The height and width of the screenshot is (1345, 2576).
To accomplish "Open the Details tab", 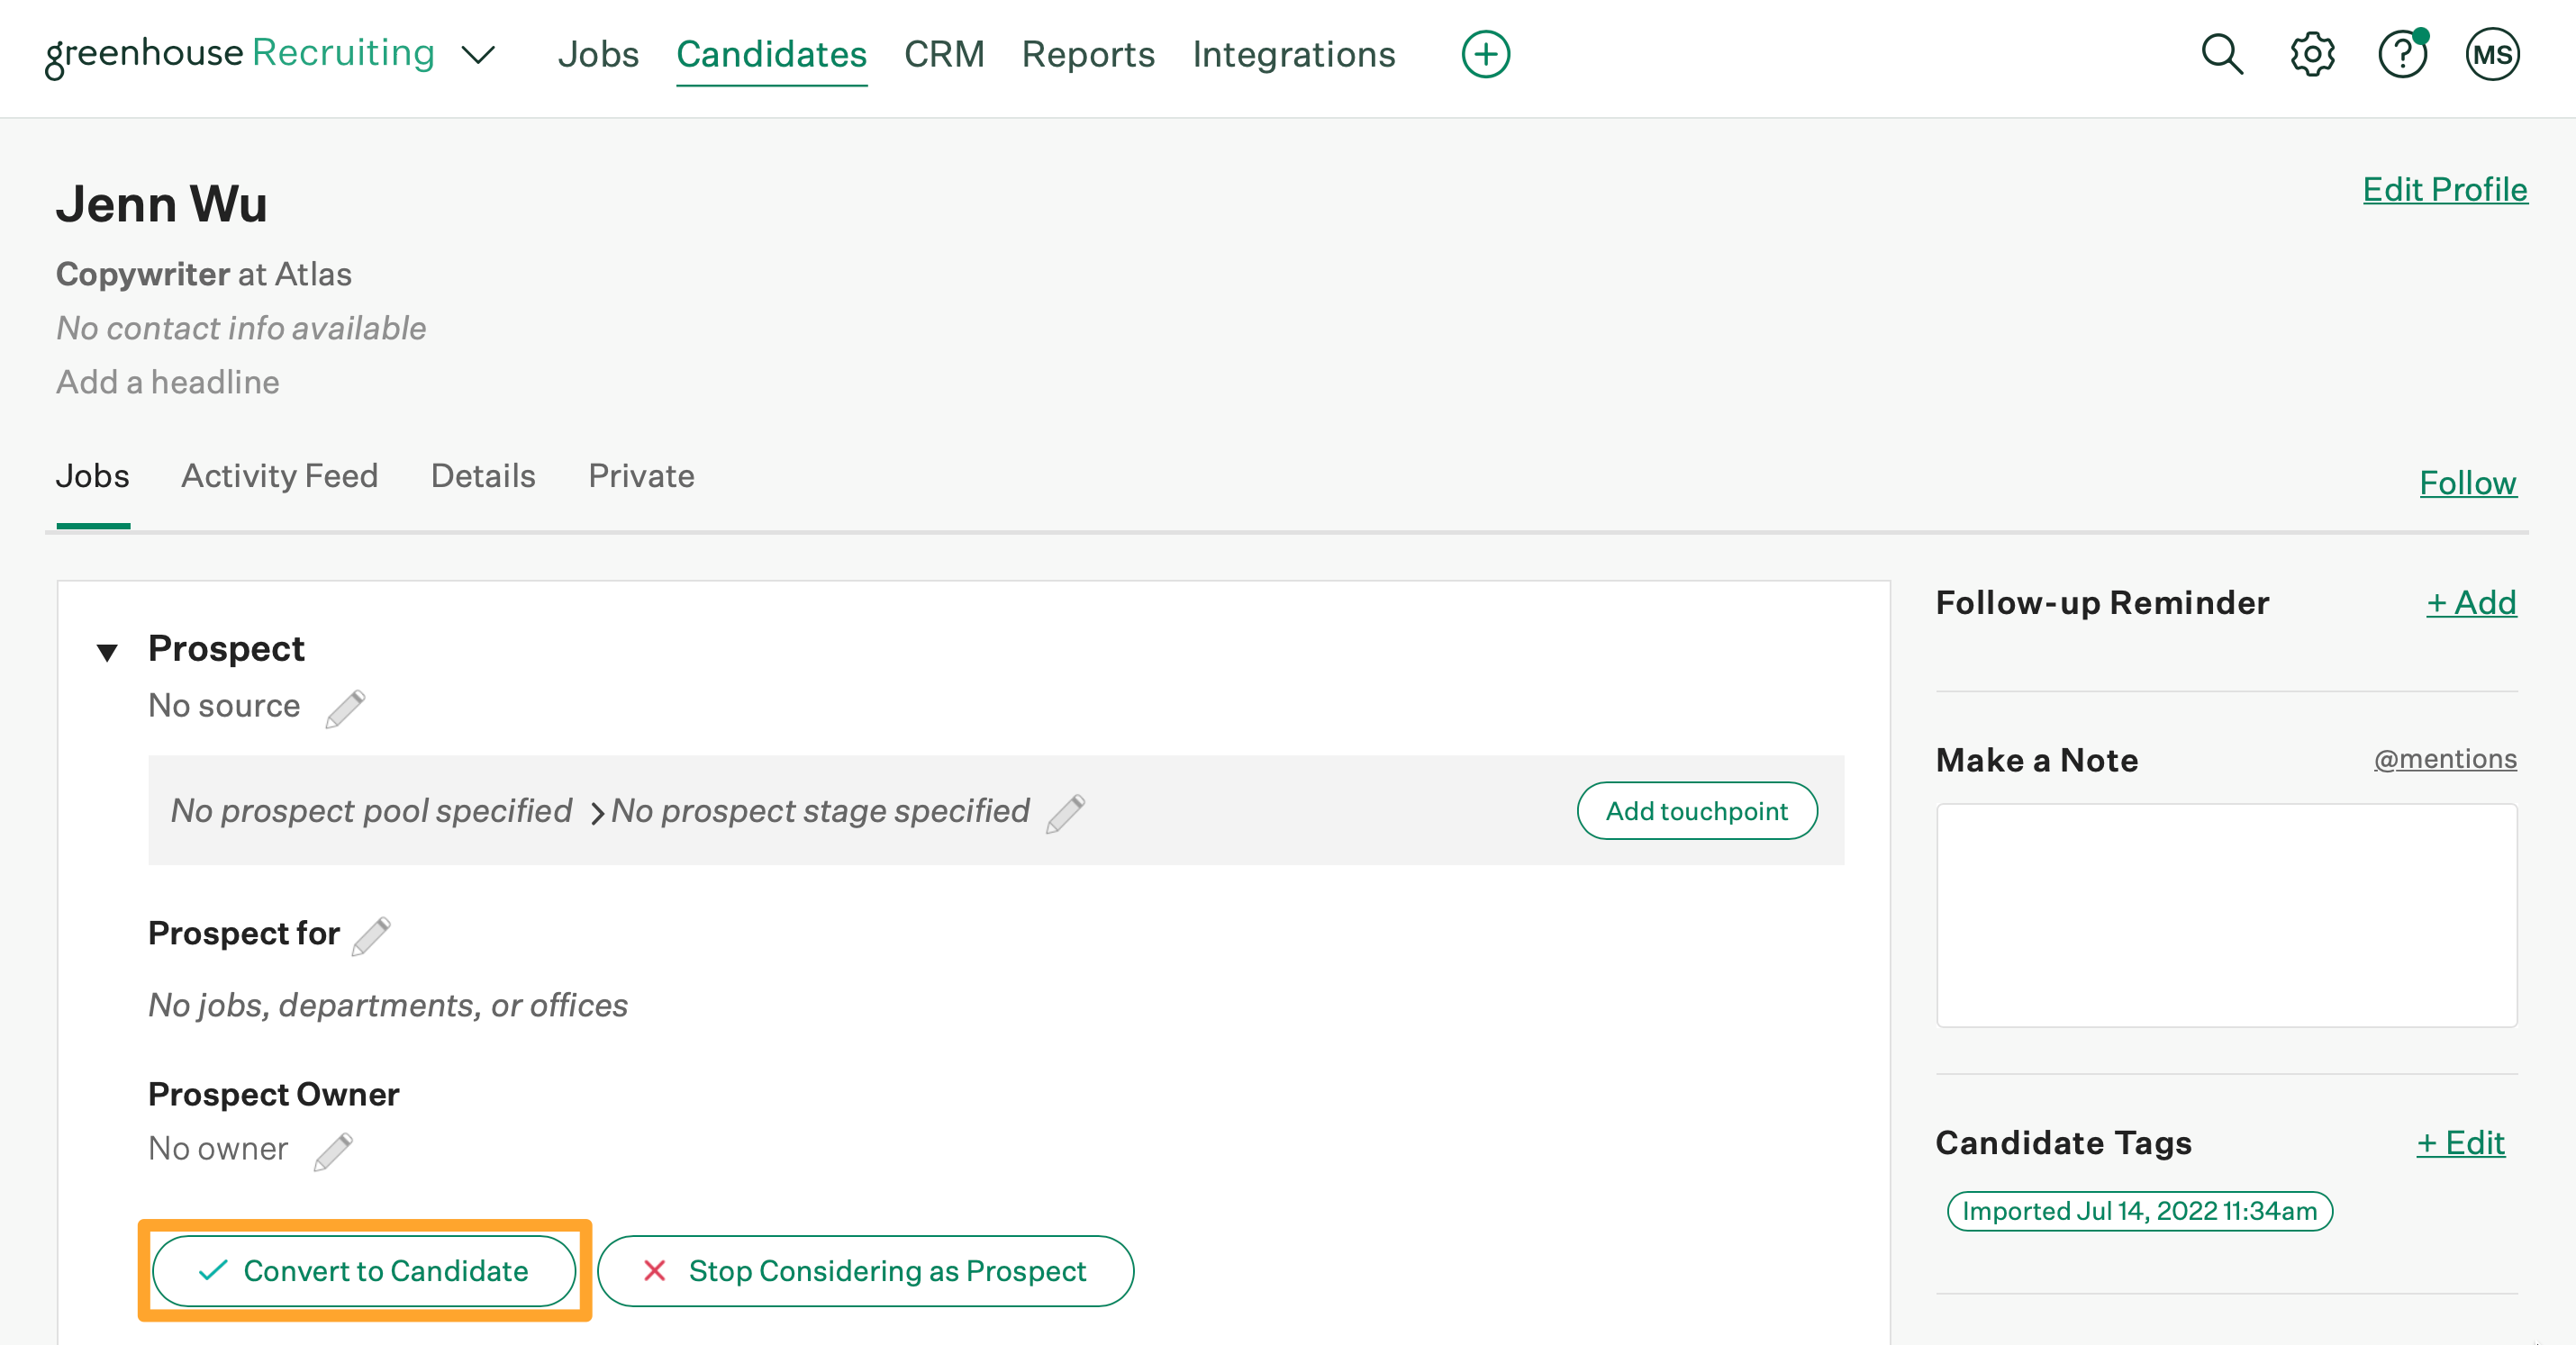I will [x=482, y=476].
